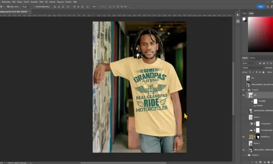Open the layer filter type dropdown
Image resolution: width=273 pixels, height=164 pixels.
click(x=249, y=63)
